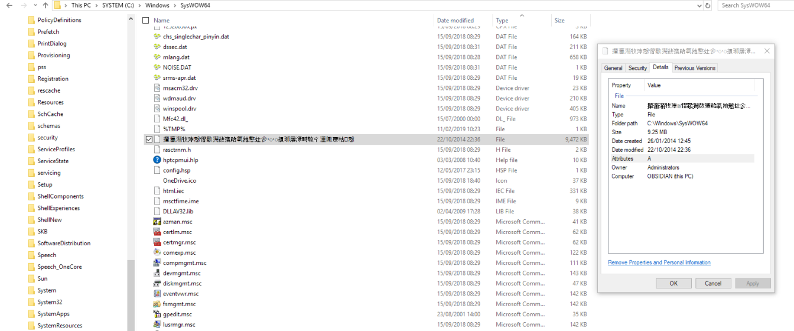Click the Search SysWOW64 box
Viewport: 794px width, 331px height.
[756, 5]
